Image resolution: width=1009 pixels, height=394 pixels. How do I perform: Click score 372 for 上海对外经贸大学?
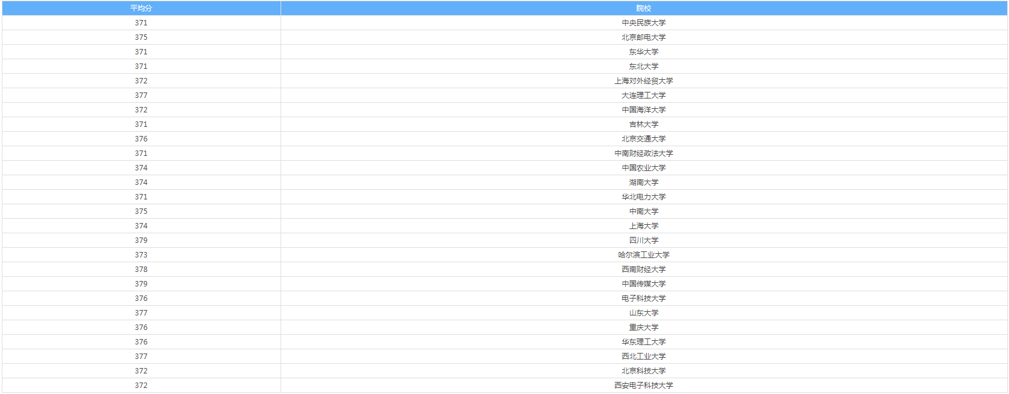coord(141,81)
